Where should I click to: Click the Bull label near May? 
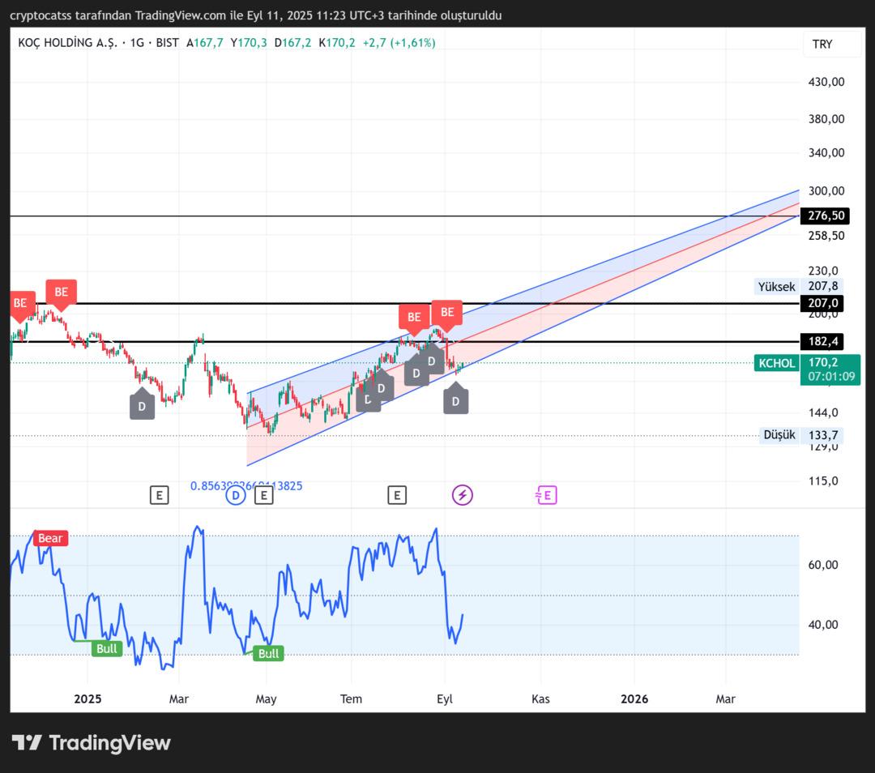pos(268,654)
